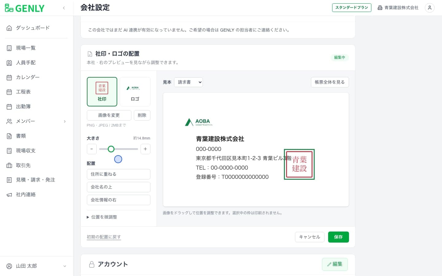Choose the 会社情報の右 placement

tap(118, 200)
